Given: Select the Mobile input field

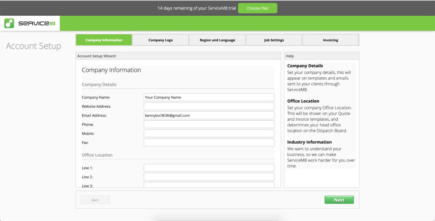Looking at the screenshot, I should coord(209,133).
